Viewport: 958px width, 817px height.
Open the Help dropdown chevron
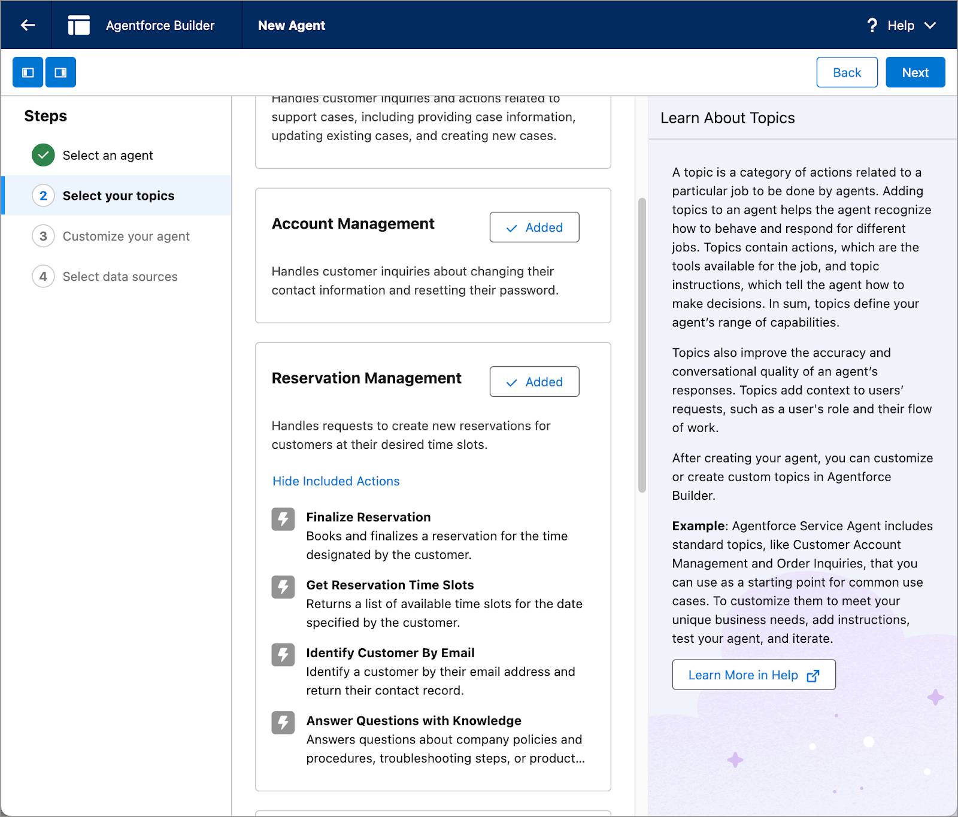coord(930,26)
